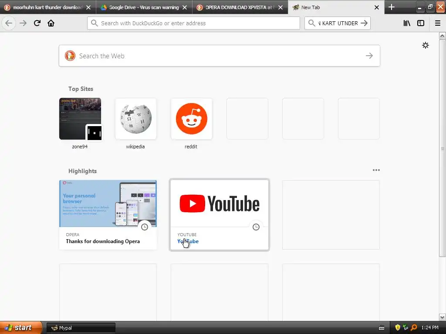Viewport: 446px width, 334px height.
Task: Open Highlights section options menu
Action: point(376,170)
